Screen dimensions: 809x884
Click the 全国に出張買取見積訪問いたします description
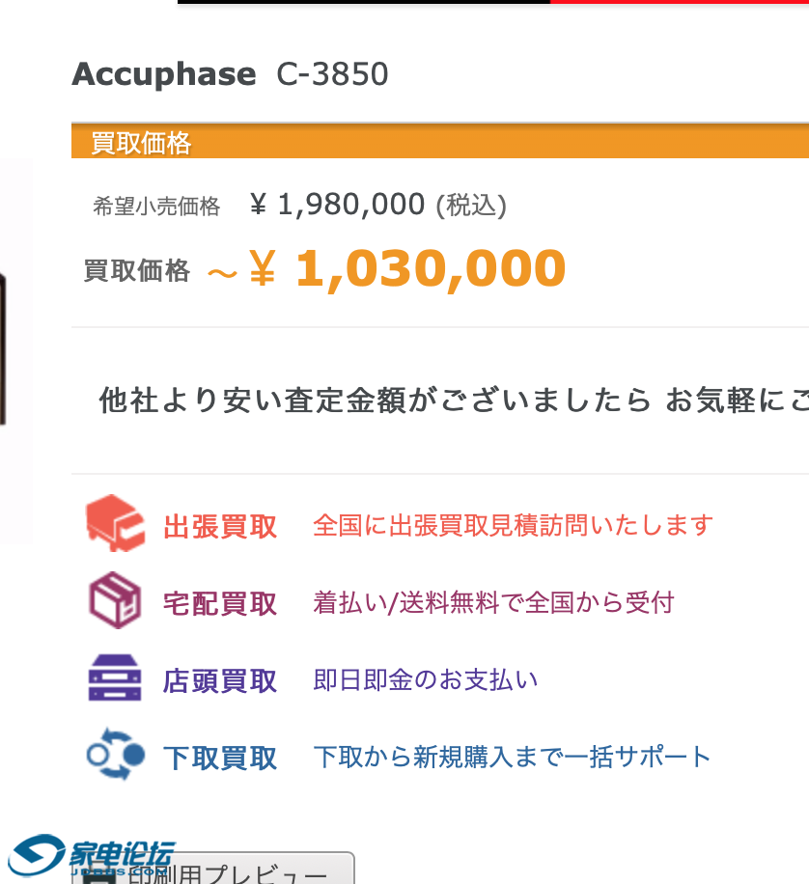(513, 526)
